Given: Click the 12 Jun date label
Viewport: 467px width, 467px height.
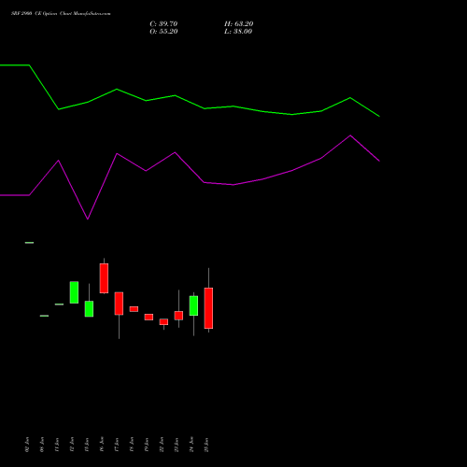Looking at the screenshot, I should click(72, 445).
